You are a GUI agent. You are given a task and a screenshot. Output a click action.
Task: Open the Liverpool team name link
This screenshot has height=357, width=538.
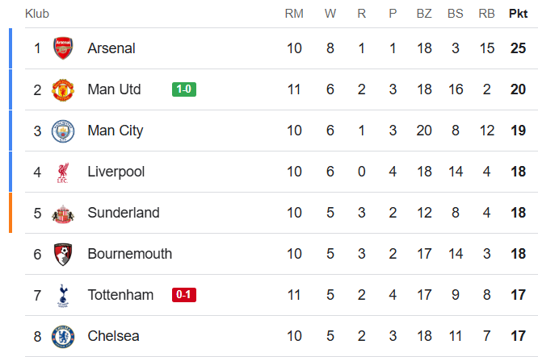pos(116,172)
